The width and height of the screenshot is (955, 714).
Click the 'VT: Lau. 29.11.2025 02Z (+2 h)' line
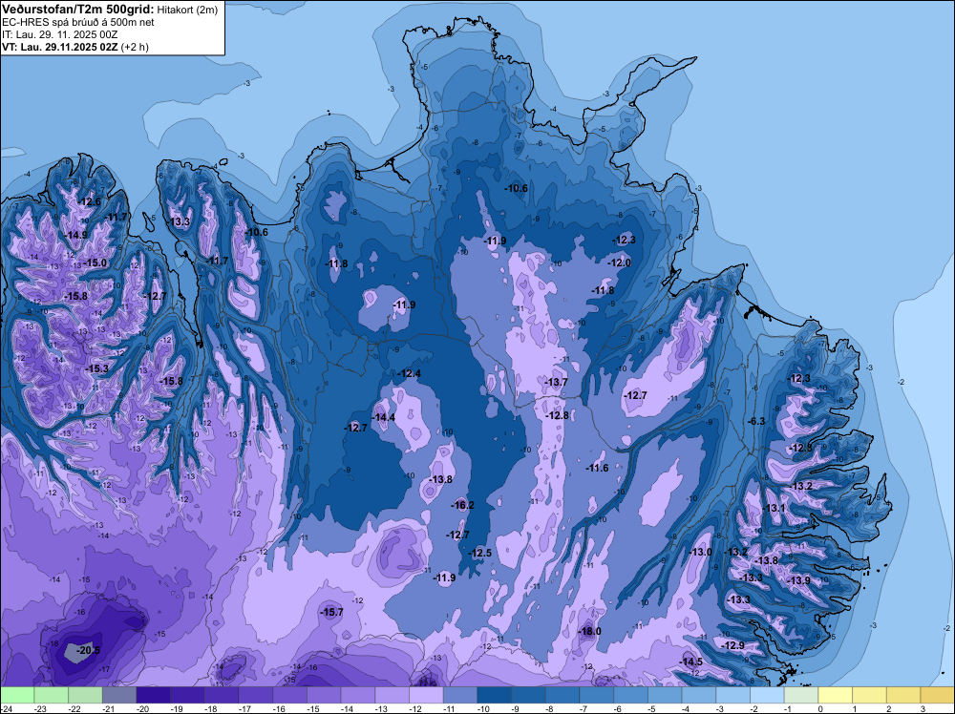coord(75,46)
